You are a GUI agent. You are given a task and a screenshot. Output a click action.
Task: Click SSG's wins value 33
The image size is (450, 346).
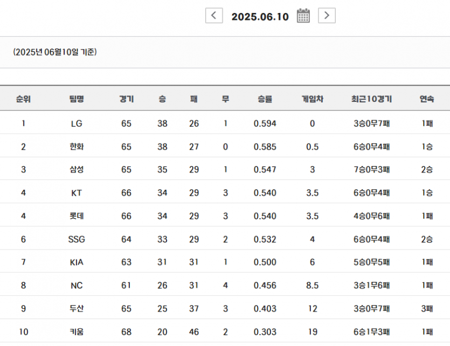(x=162, y=239)
